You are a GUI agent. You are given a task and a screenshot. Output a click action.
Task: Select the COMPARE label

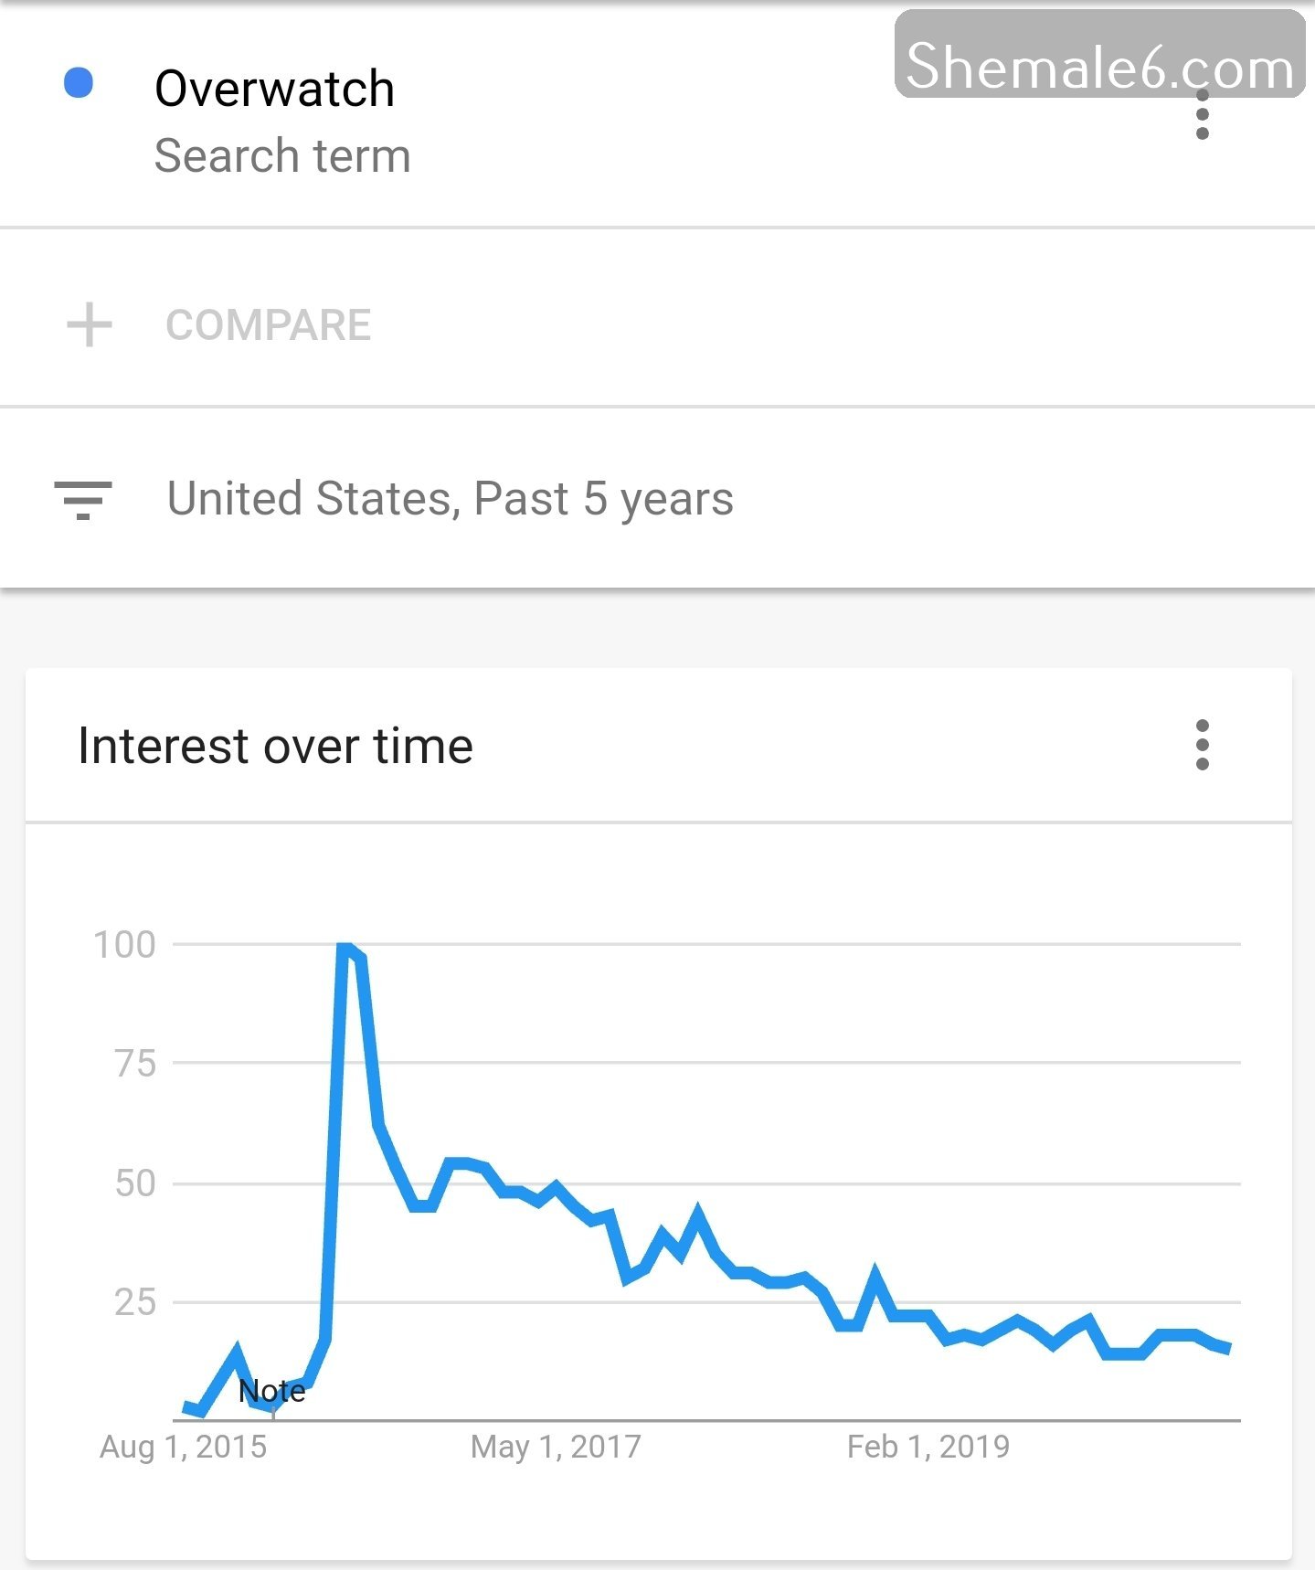pos(269,325)
